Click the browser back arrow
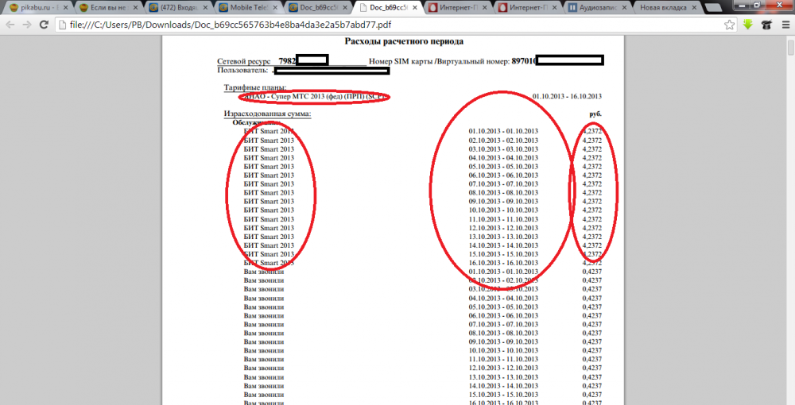 coord(10,25)
